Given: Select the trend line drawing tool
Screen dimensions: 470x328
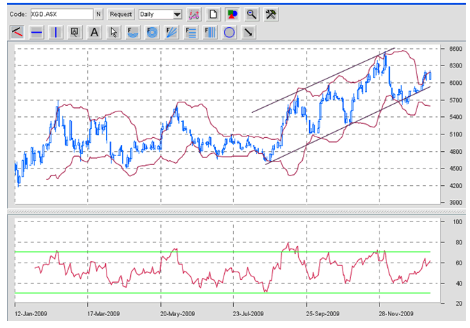Looking at the screenshot, I should click(x=17, y=32).
